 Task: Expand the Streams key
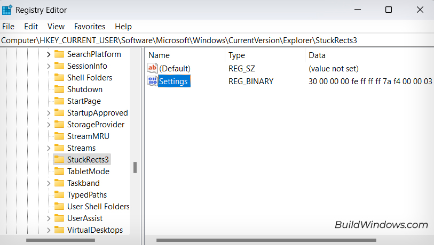[x=49, y=148]
